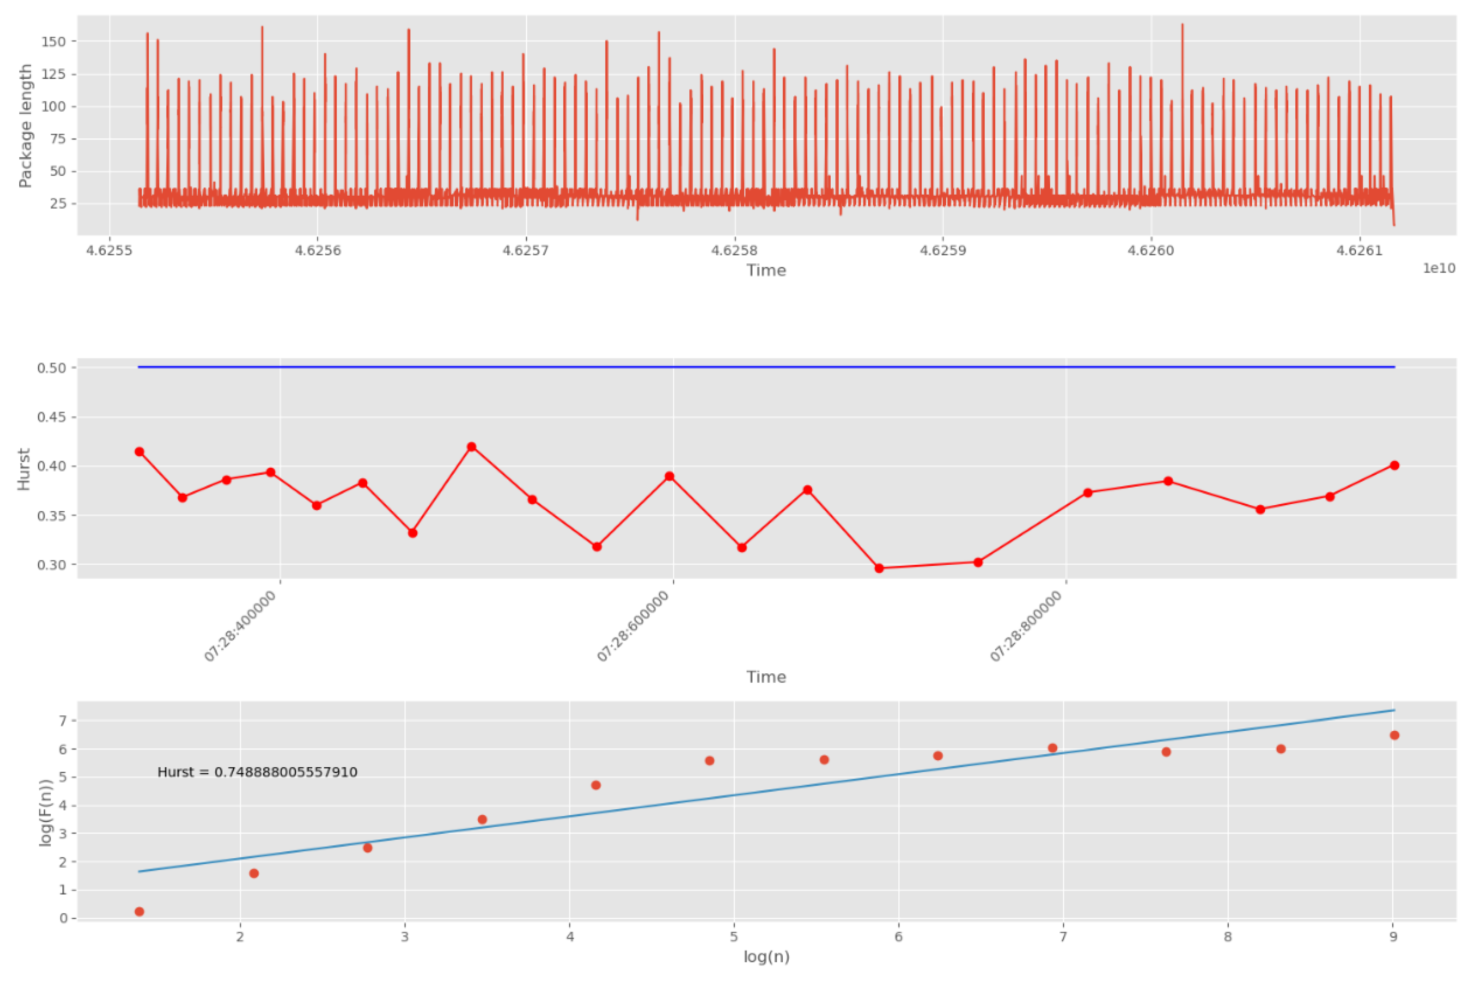Click the 07:28:800000 time tick label
The width and height of the screenshot is (1477, 984).
tap(1026, 626)
